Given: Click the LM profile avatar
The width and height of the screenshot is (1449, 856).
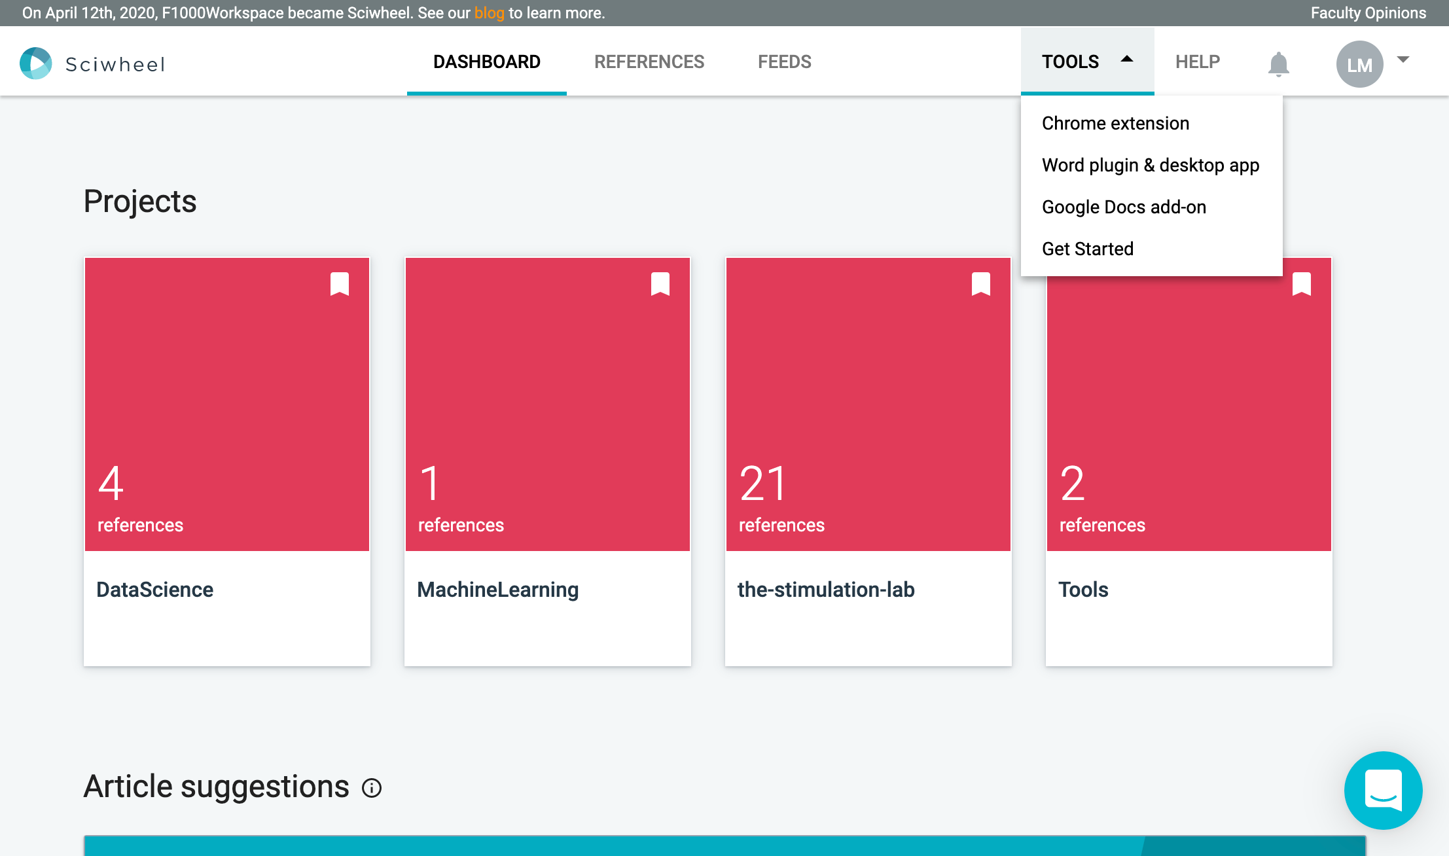Looking at the screenshot, I should coord(1359,63).
